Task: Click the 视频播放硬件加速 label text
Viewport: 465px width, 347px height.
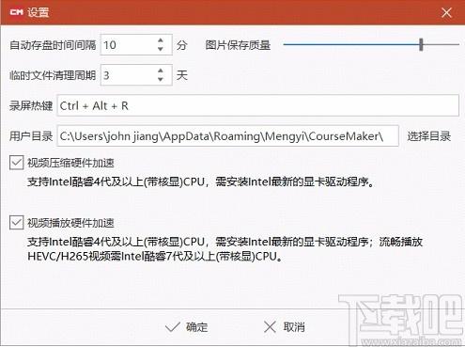Action: pos(70,223)
